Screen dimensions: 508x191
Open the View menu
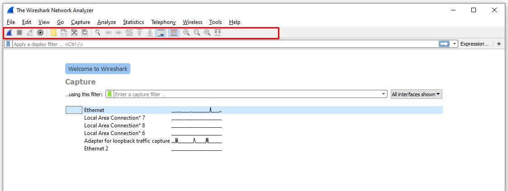click(x=44, y=22)
